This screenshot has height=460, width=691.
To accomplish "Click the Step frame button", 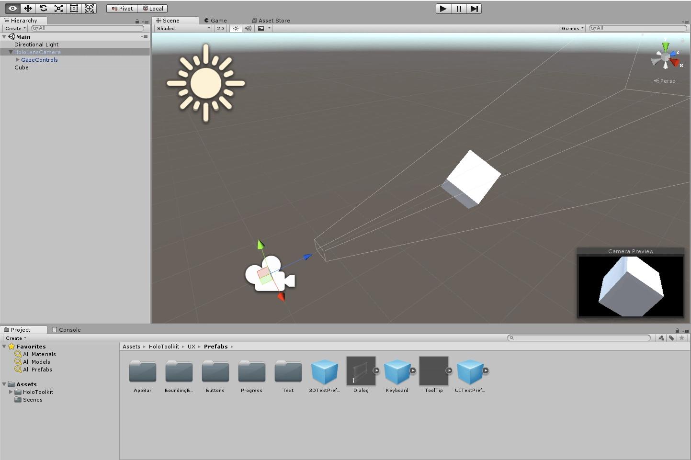I will [x=474, y=8].
